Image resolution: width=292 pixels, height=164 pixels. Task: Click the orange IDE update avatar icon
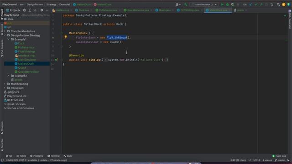pyautogui.click(x=284, y=5)
